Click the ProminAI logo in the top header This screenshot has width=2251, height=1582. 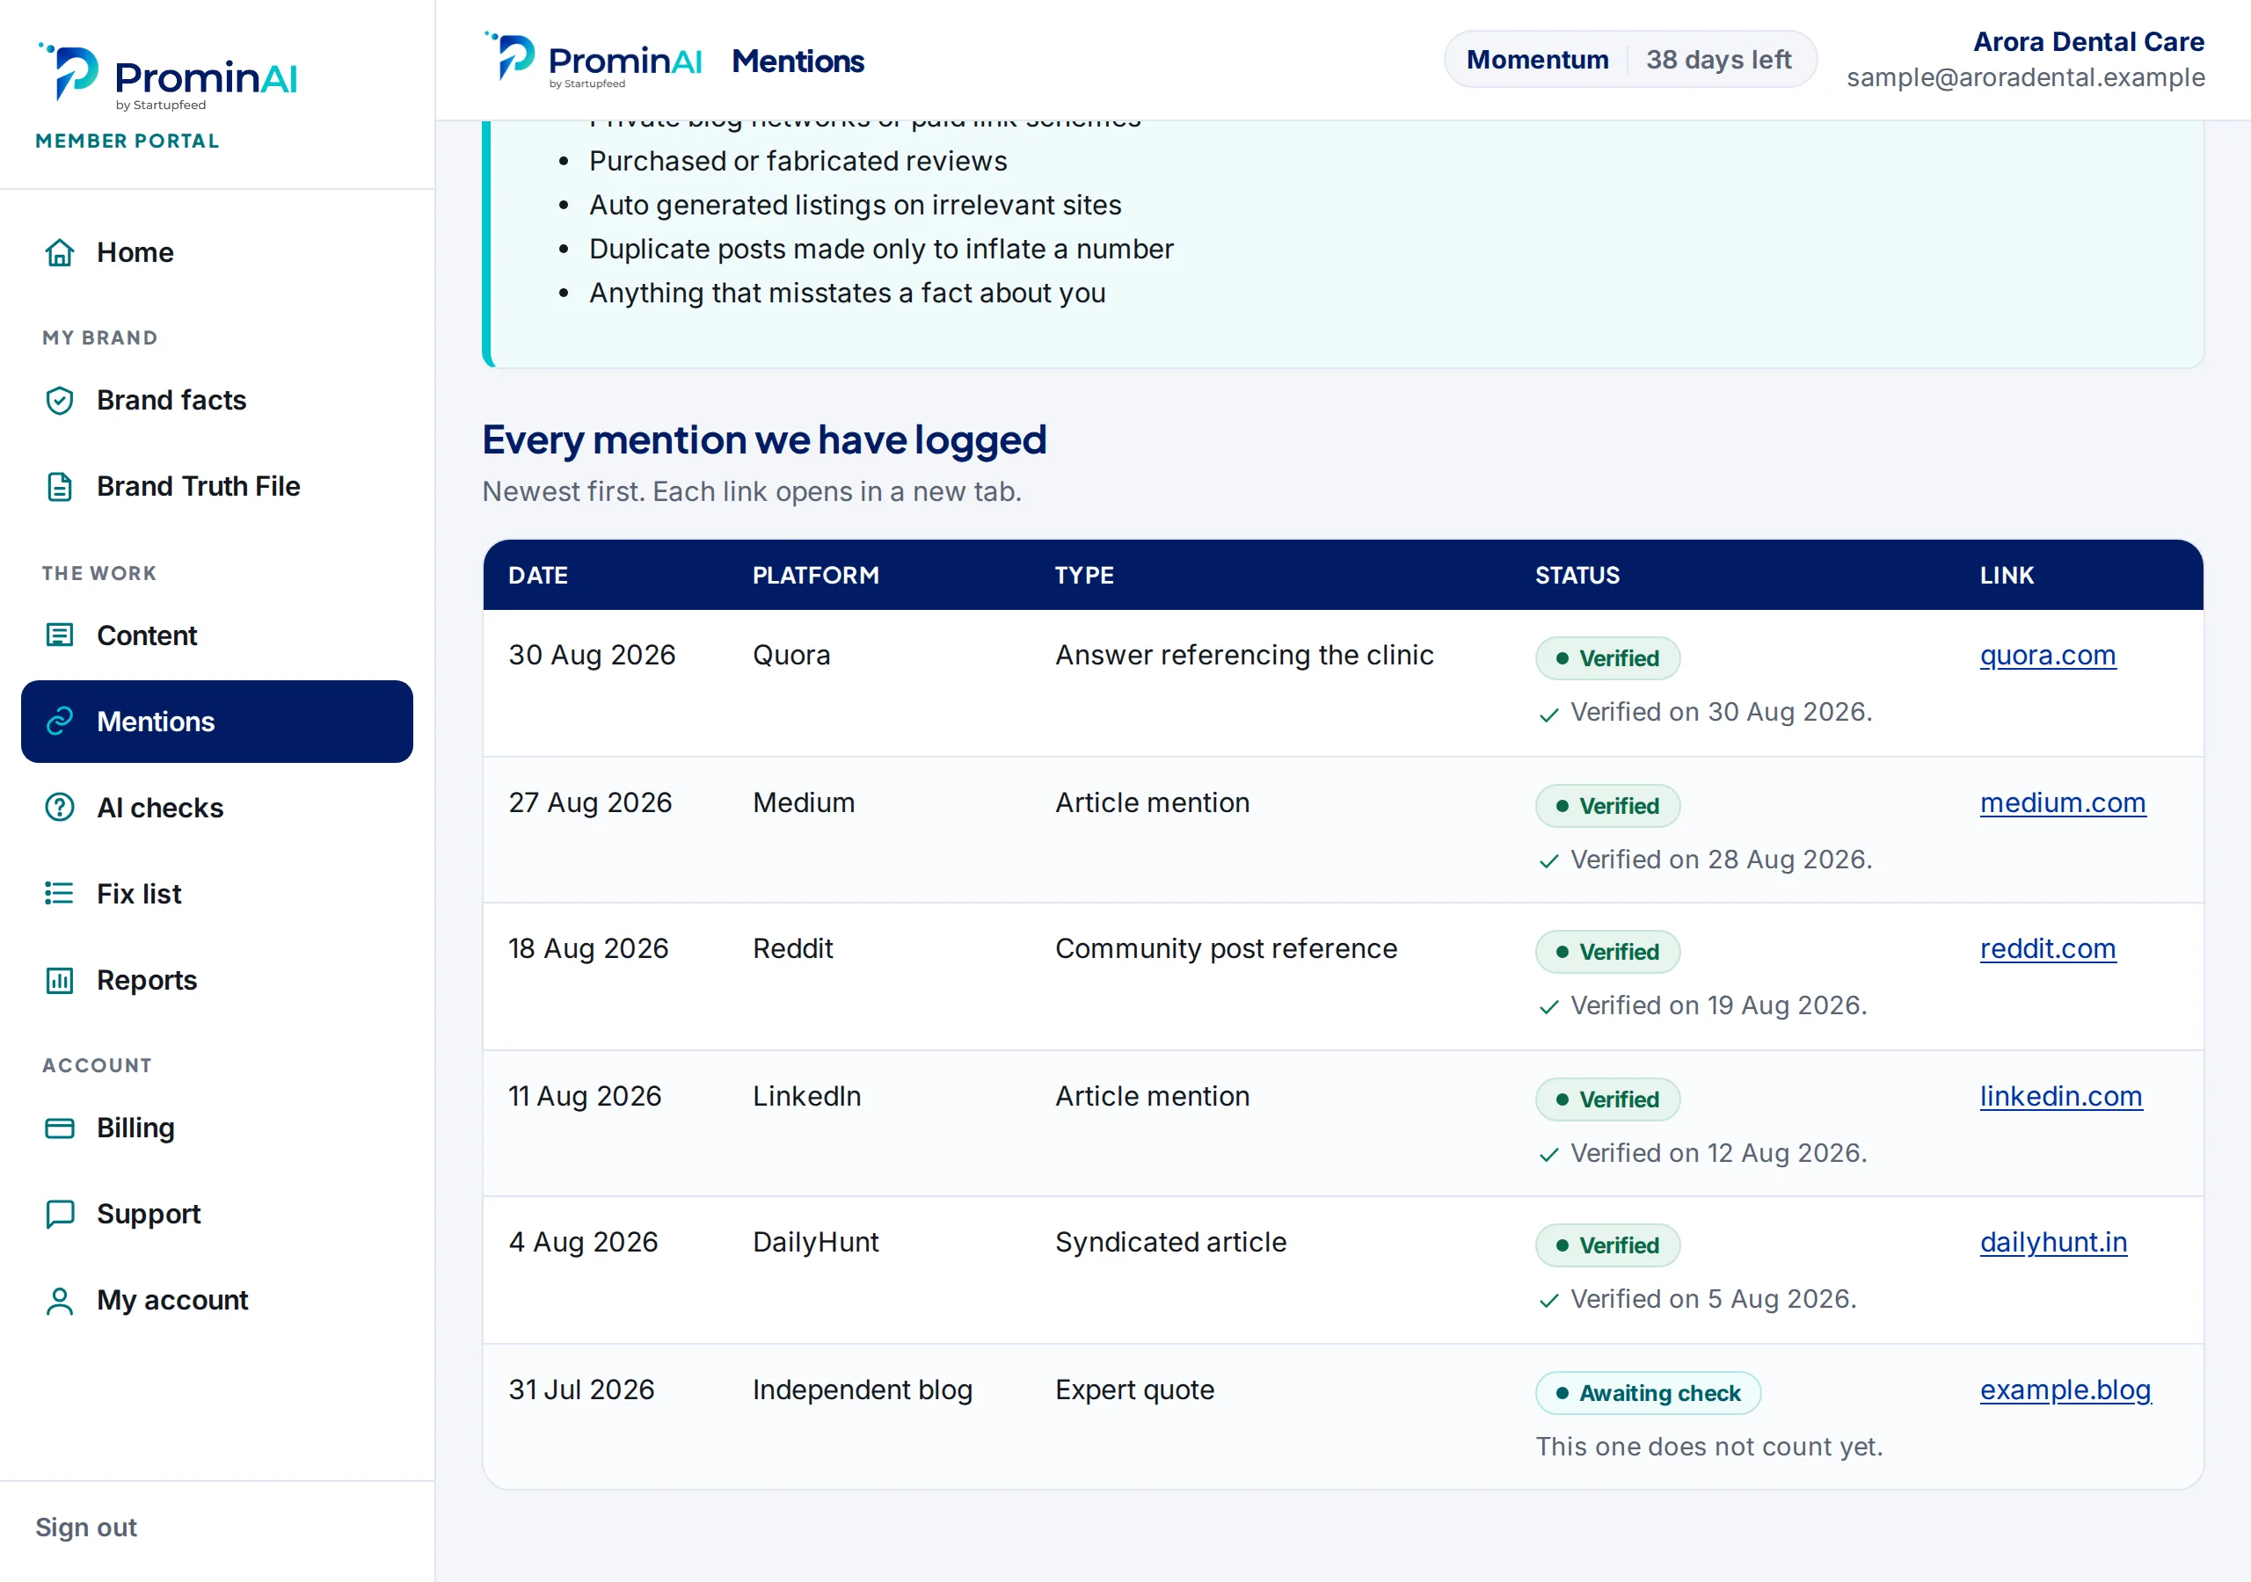tap(594, 60)
